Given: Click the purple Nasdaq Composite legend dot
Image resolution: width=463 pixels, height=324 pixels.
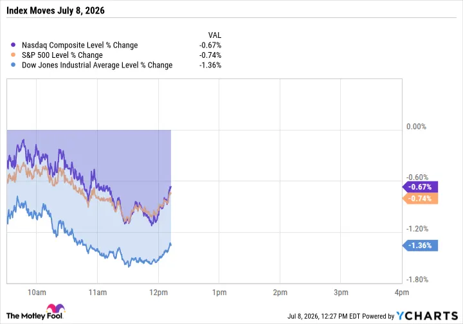Looking at the screenshot, I should click(13, 45).
